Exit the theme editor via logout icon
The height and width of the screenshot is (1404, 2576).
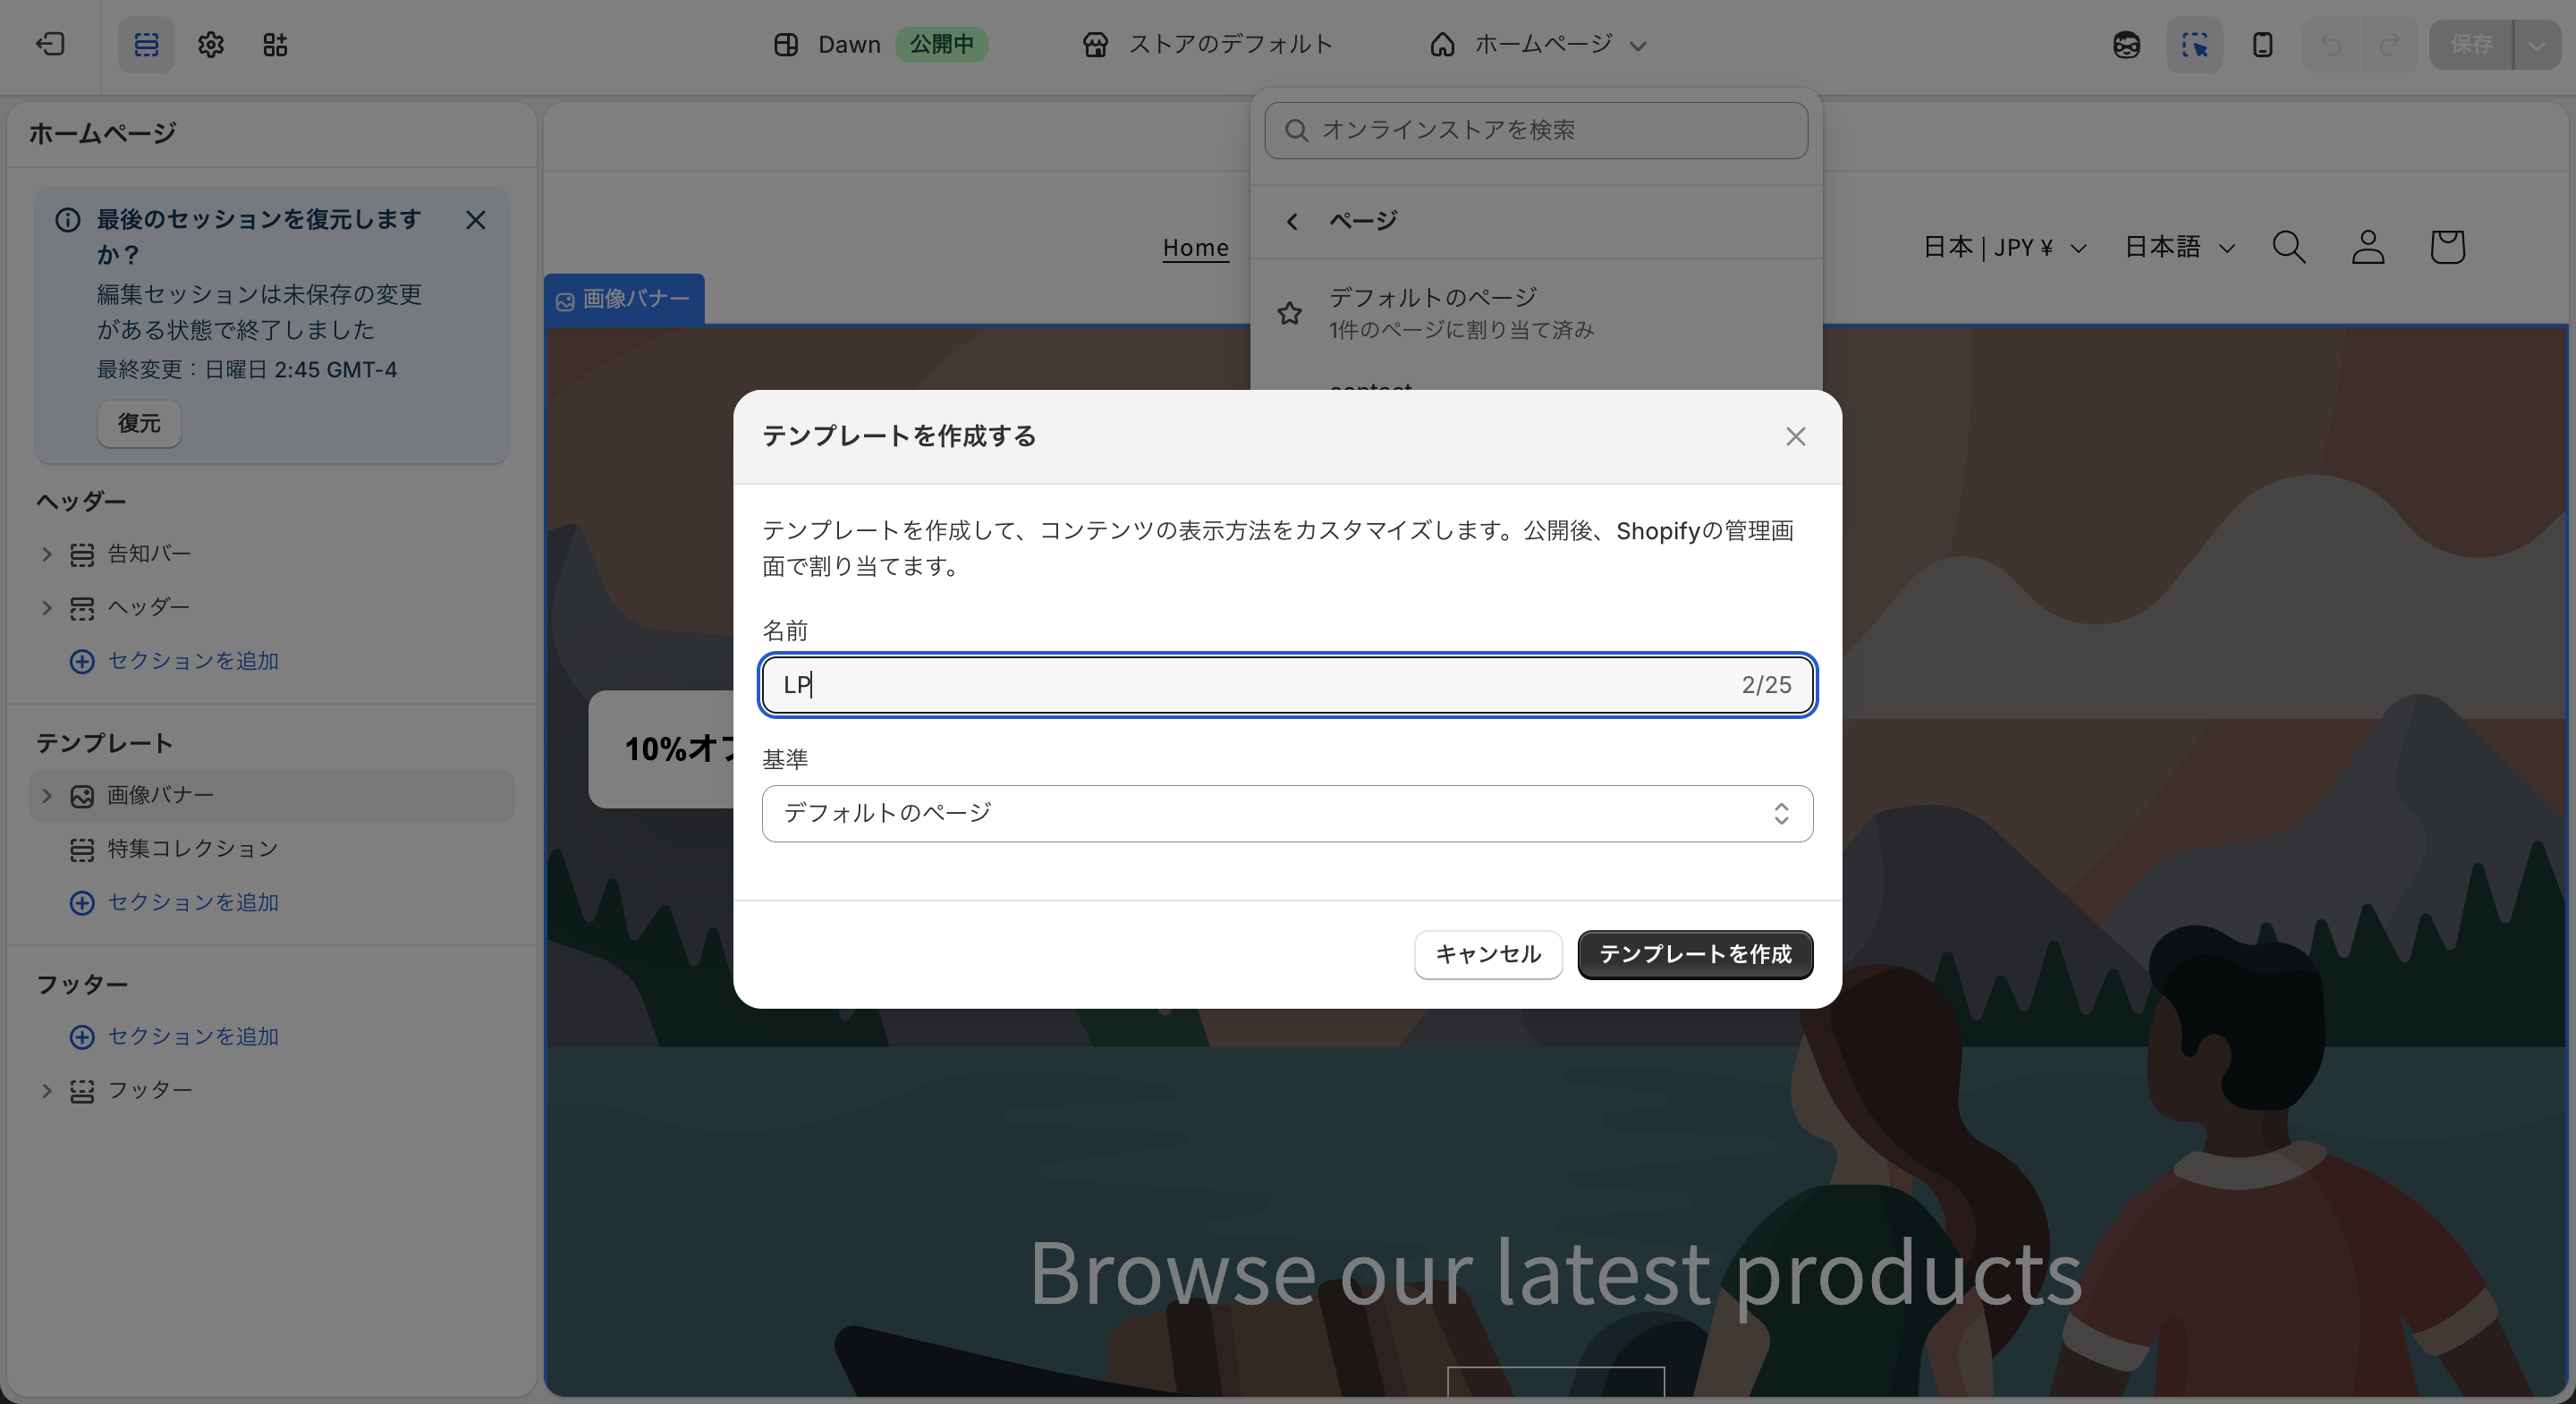click(x=50, y=44)
